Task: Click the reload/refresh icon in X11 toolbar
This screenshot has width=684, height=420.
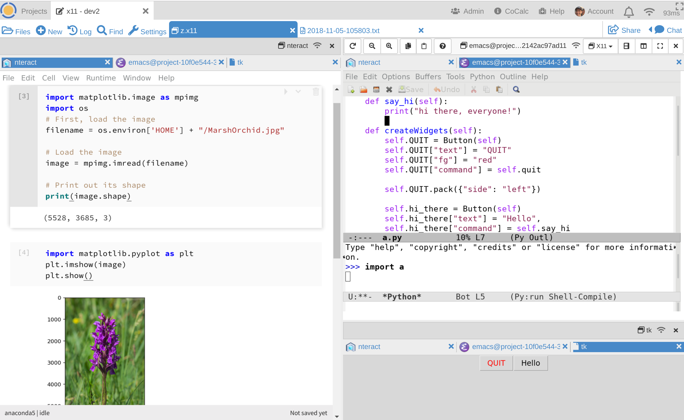Action: click(353, 46)
